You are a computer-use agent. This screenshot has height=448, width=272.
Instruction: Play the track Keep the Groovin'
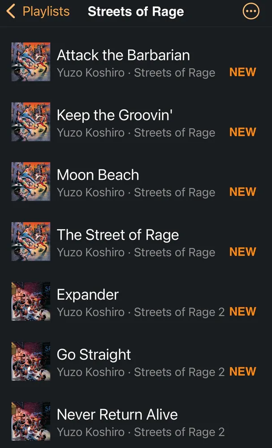pos(114,115)
